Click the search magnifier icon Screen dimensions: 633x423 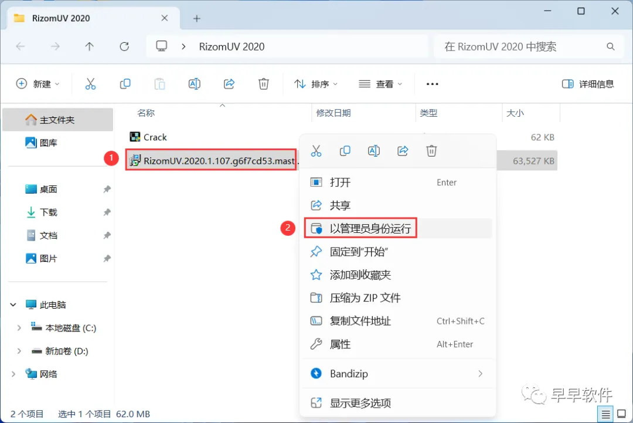click(x=610, y=46)
